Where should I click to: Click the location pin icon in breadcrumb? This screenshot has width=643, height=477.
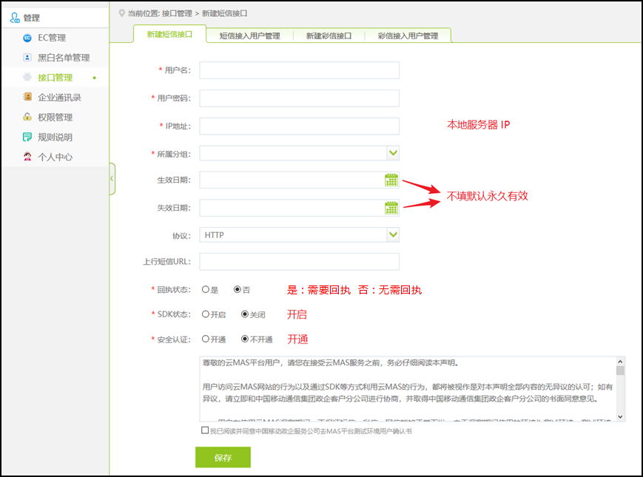pyautogui.click(x=122, y=13)
